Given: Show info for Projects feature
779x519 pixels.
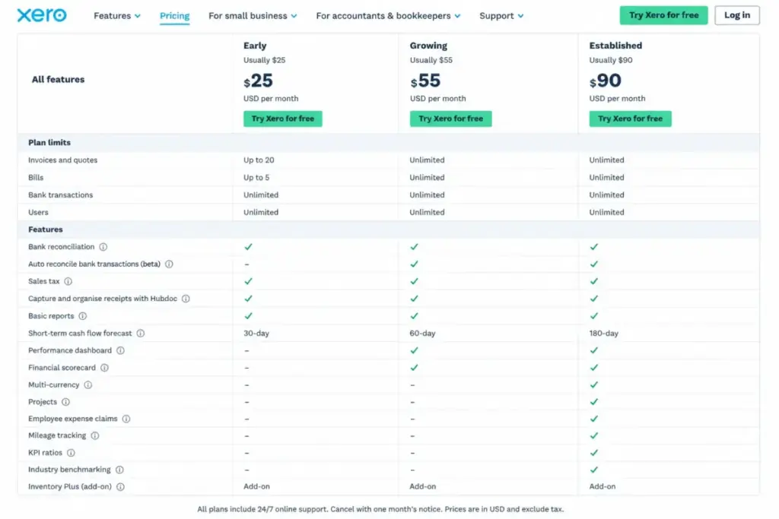Looking at the screenshot, I should [x=65, y=402].
